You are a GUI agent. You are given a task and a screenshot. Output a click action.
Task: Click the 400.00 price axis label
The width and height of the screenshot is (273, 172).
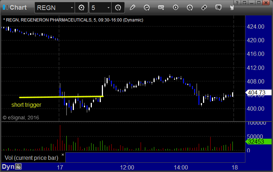point(255,109)
